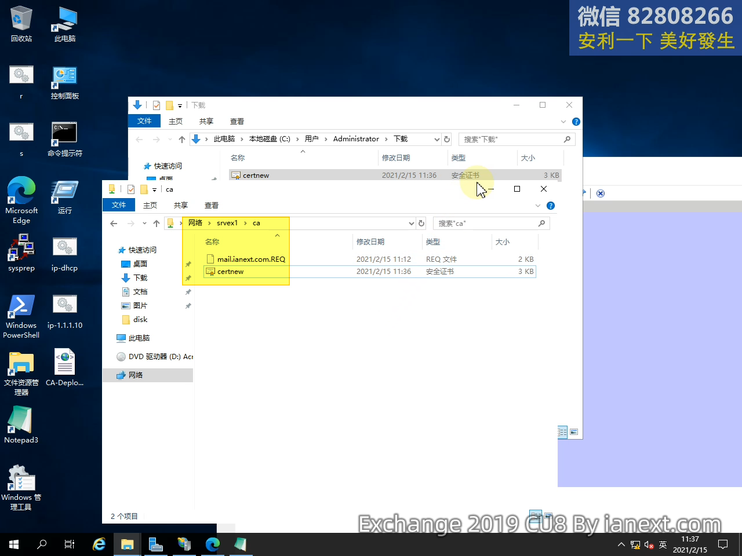Open 主页 tab in ca window
The height and width of the screenshot is (556, 742).
150,205
